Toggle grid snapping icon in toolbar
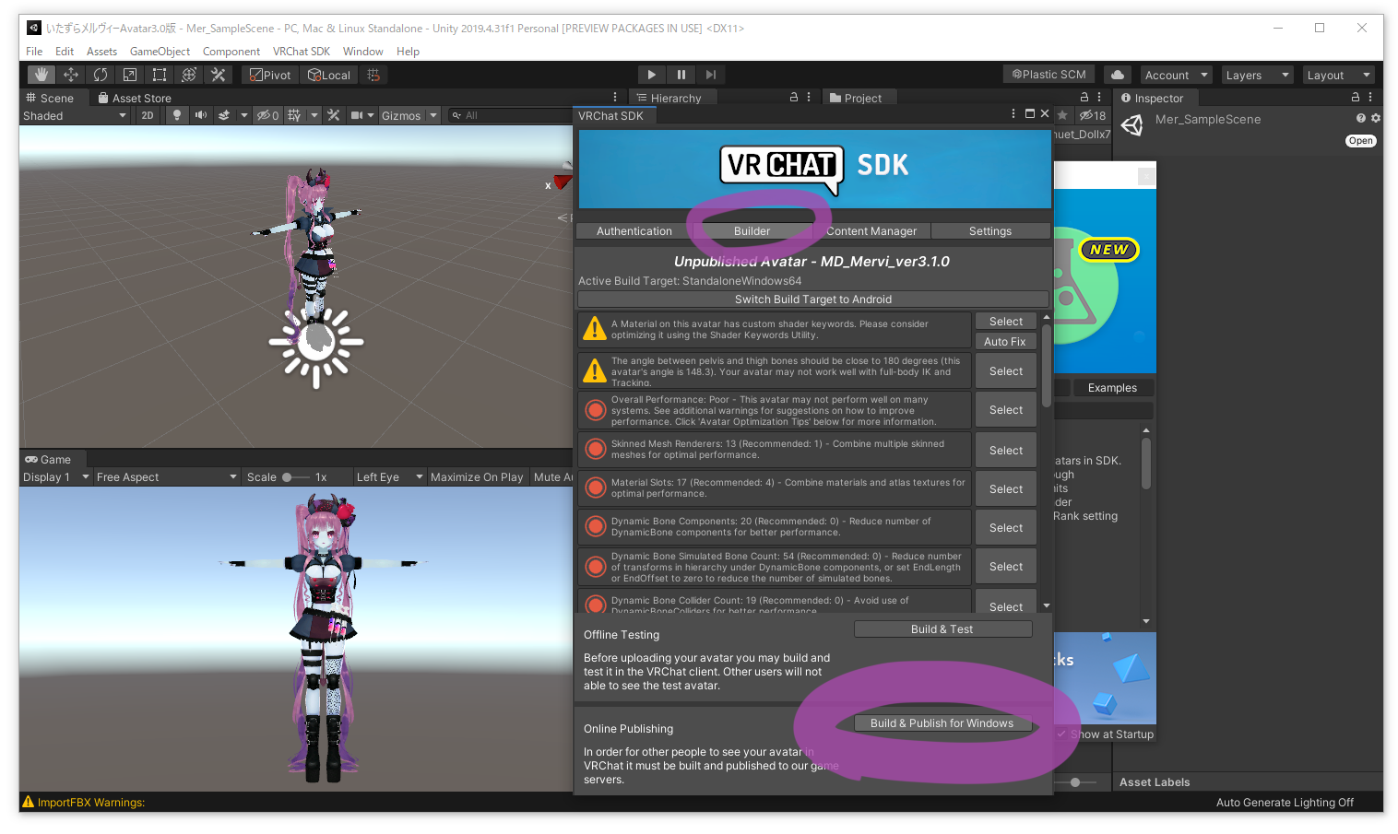1398x834 pixels. [373, 75]
